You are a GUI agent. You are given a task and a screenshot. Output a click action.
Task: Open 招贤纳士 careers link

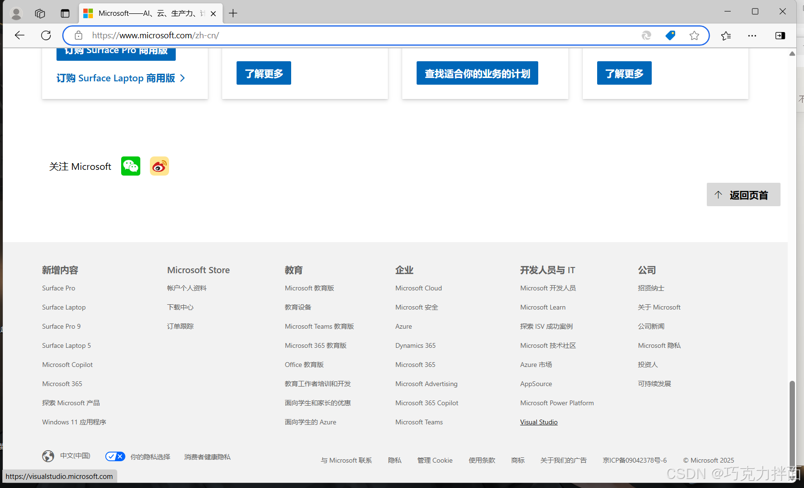tap(651, 288)
